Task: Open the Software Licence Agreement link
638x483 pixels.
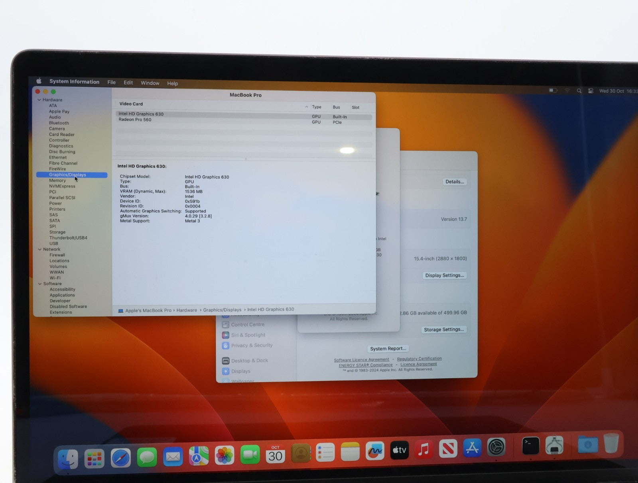Action: (x=361, y=360)
